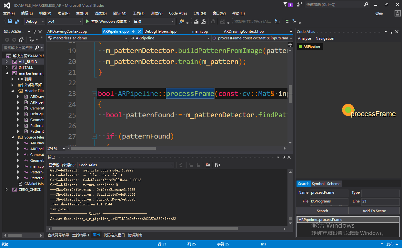This screenshot has width=402, height=248.
Task: Open the Code Atlas menu
Action: (178, 13)
